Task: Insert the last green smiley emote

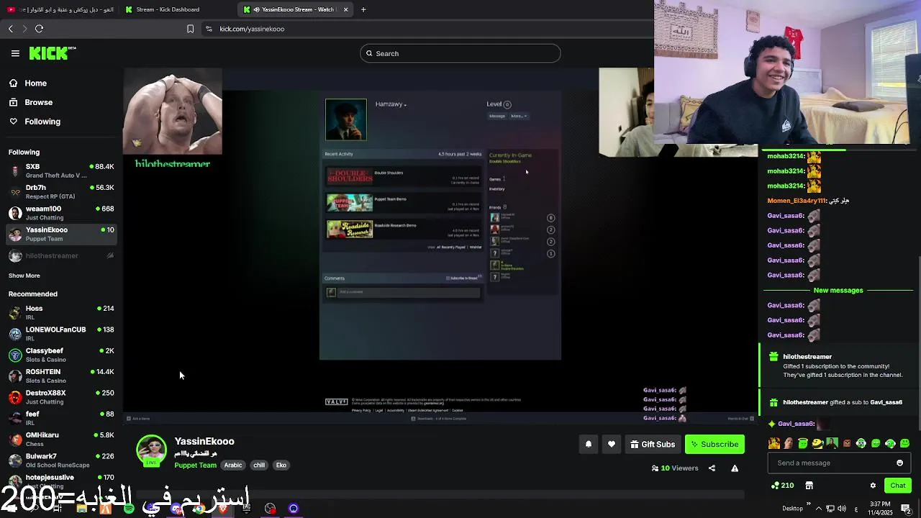Action: tap(904, 444)
